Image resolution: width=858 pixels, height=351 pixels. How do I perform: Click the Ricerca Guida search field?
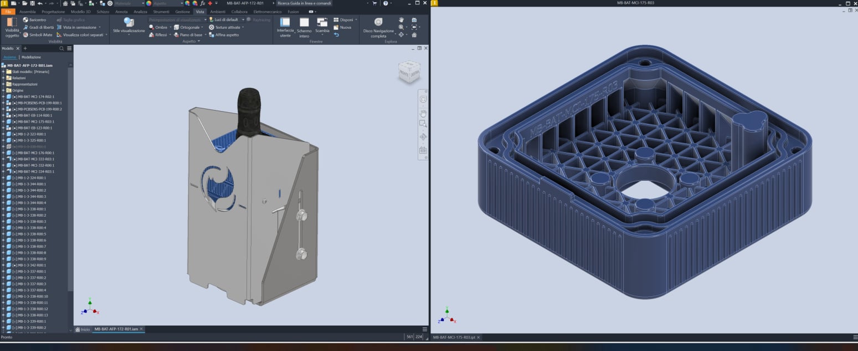tap(304, 3)
